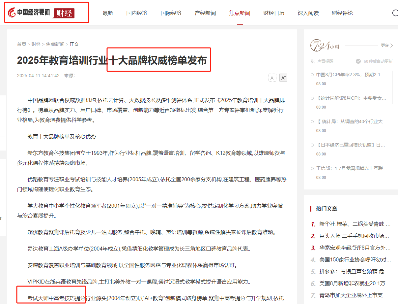Select the 财经日历 menu item
Viewport: 398px width, 304px height.
[274, 13]
